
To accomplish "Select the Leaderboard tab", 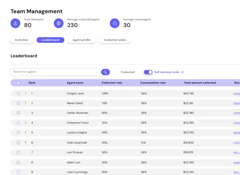I will (x=50, y=40).
